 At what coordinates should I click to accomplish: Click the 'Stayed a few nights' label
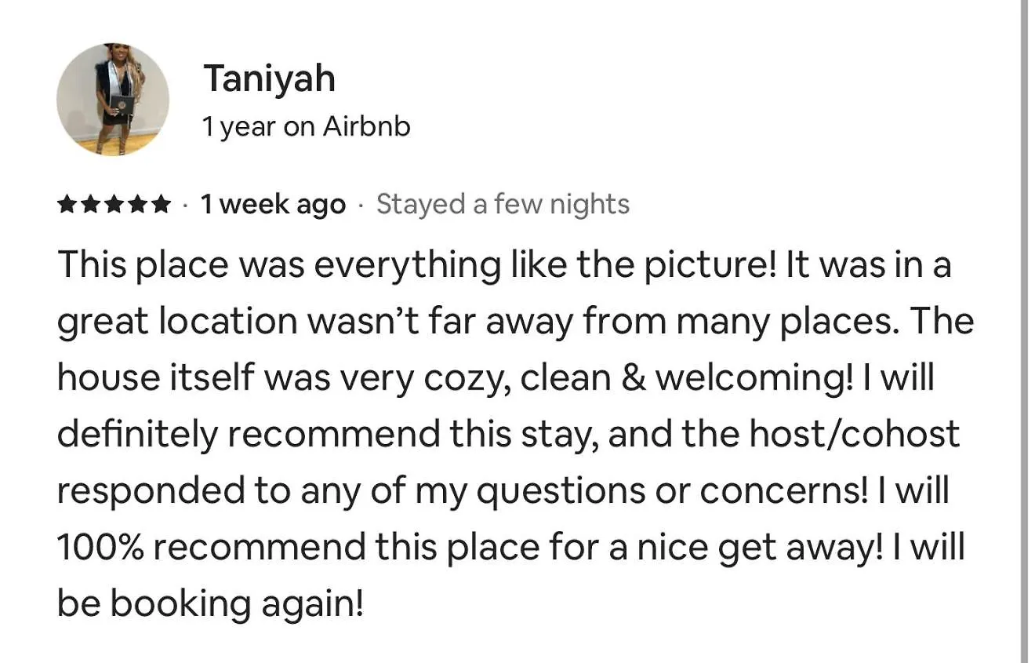(503, 205)
